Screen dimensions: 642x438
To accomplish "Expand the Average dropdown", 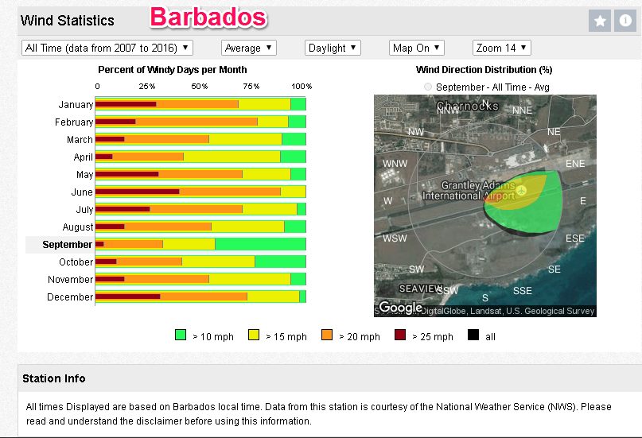I will pos(249,48).
